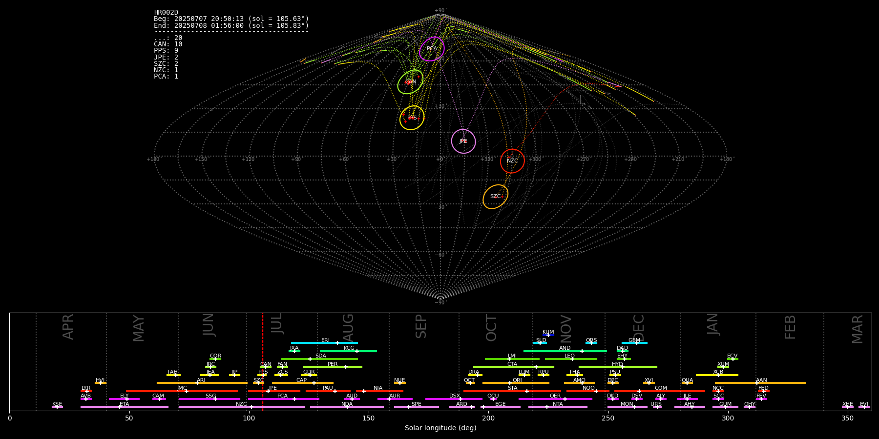Select the JMC shower bar in timeline
The image size is (879, 439).
(x=182, y=391)
